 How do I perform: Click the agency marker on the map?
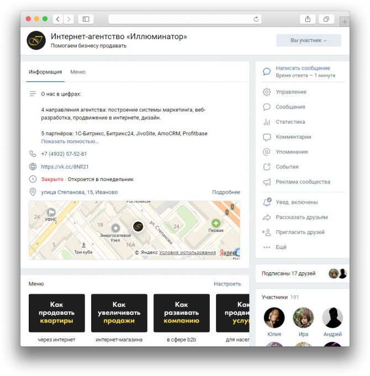pyautogui.click(x=138, y=226)
